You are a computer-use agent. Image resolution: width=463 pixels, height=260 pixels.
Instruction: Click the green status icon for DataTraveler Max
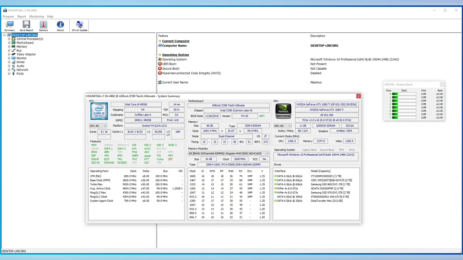276,201
